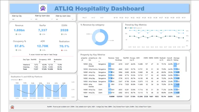The image size is (199, 112).
Task: Click the green up arrow under RevPar
Action: coord(40,34)
